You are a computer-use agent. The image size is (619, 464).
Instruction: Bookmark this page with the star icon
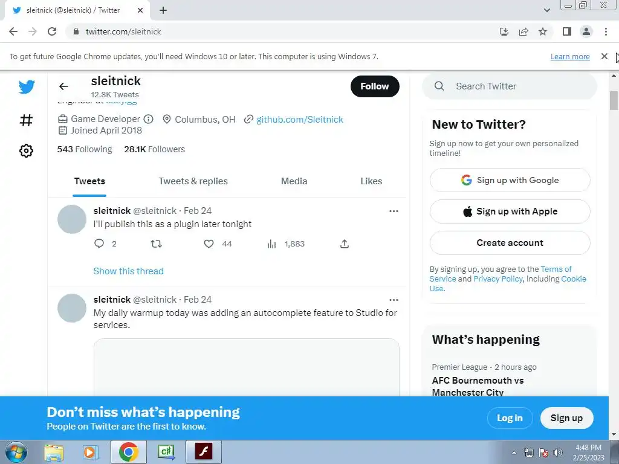click(543, 31)
